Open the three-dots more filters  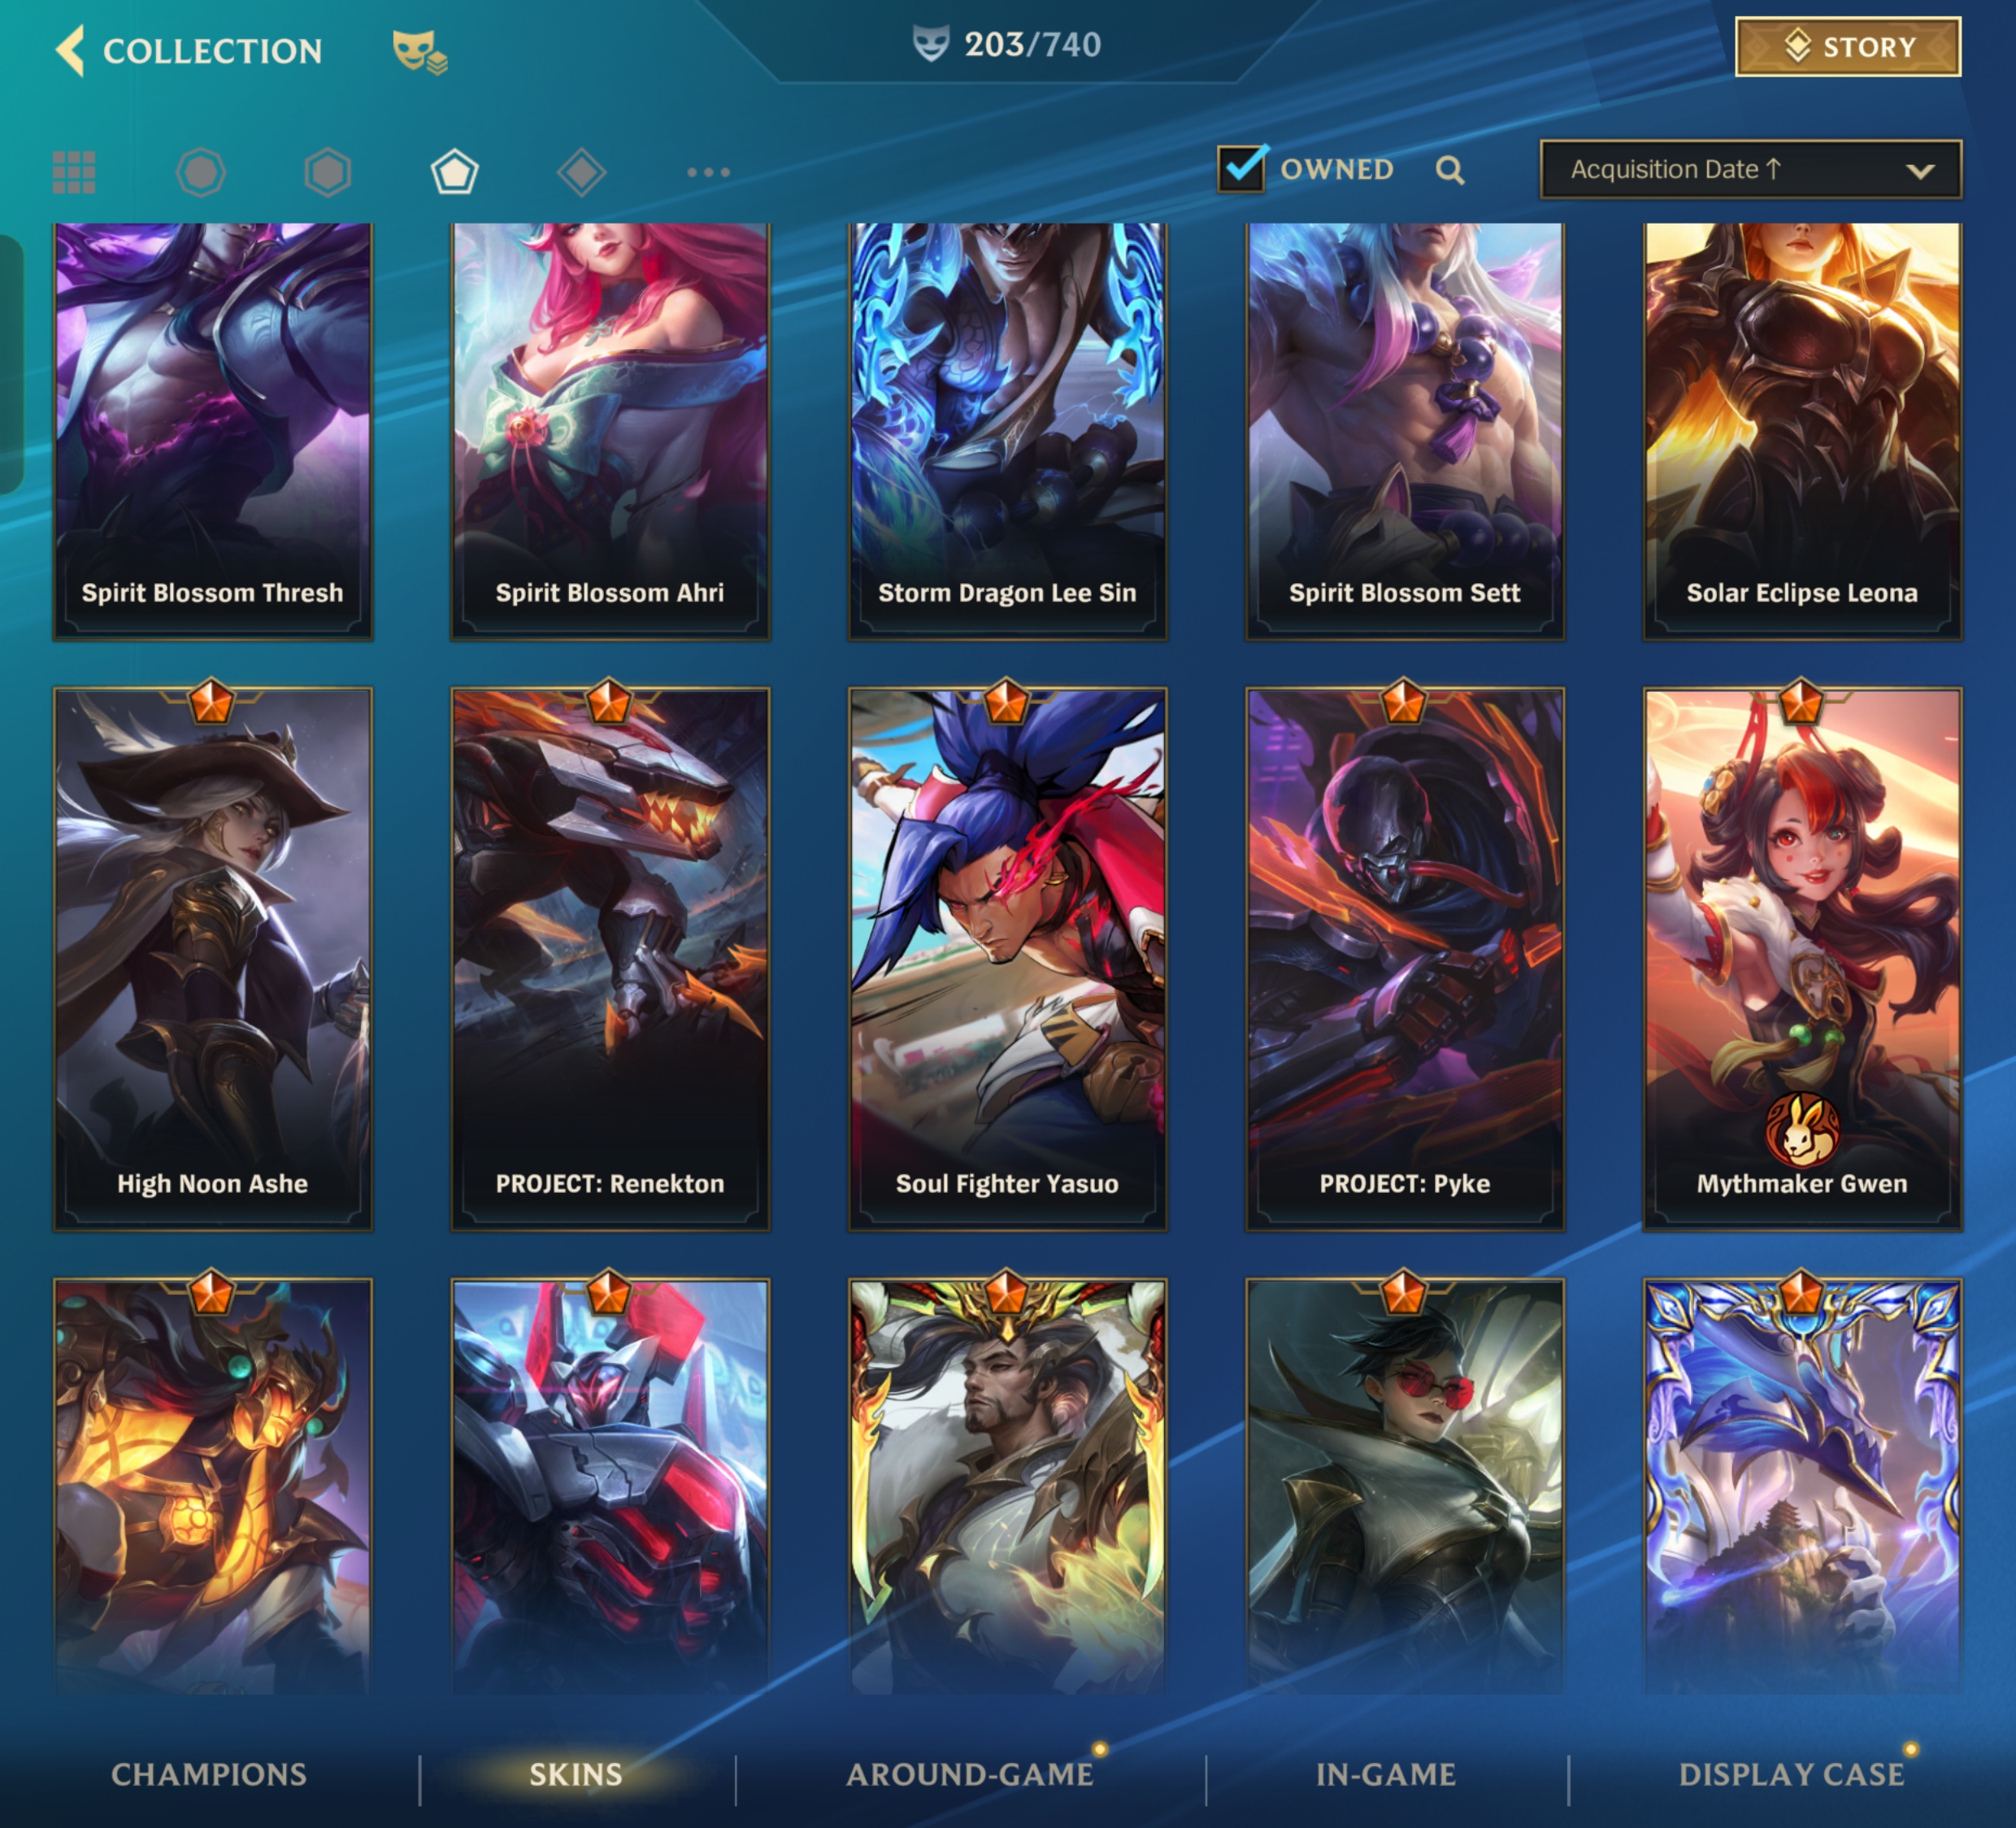click(x=709, y=172)
